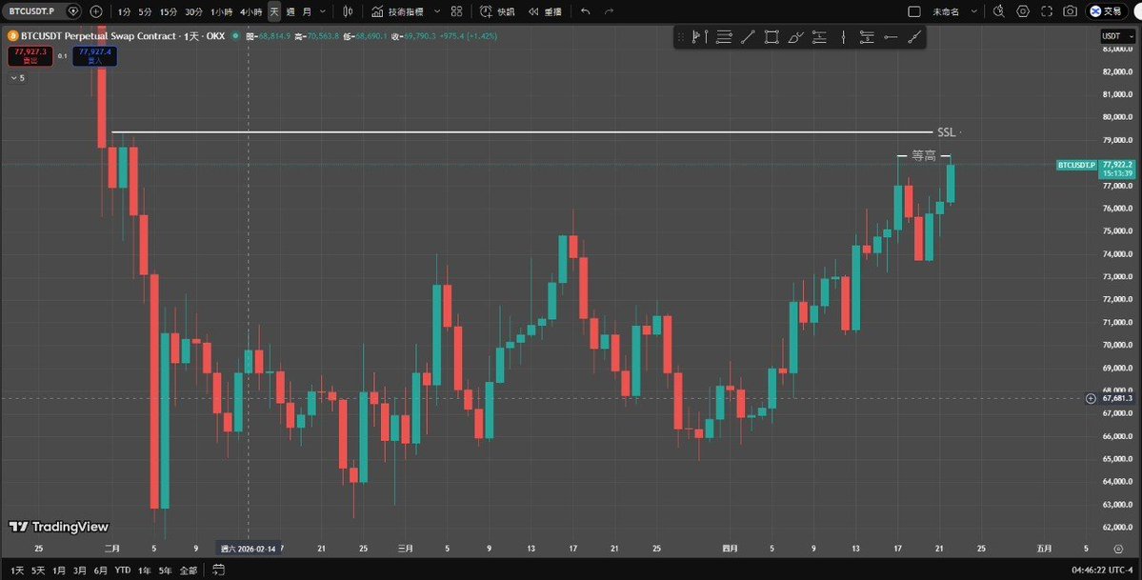Open the 交易 trading panel button
The height and width of the screenshot is (580, 1142).
pos(1107,11)
